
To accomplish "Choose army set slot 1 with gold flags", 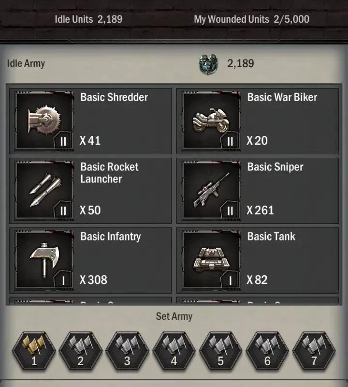I will 34,351.
